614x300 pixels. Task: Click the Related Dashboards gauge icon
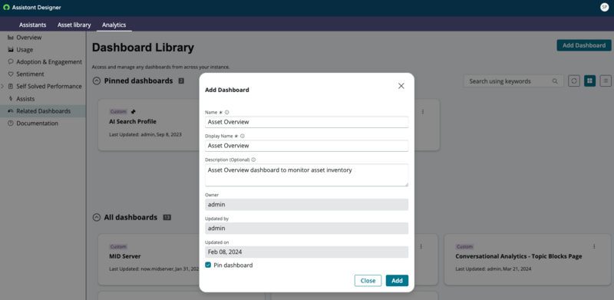[x=11, y=110]
